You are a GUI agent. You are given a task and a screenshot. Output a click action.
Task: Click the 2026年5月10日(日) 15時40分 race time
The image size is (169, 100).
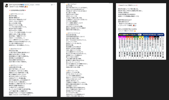pos(153,35)
